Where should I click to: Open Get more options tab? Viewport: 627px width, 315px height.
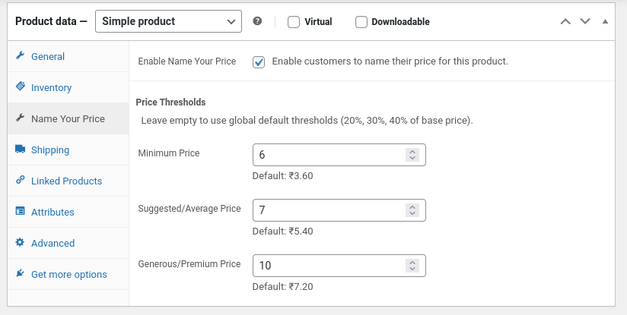(68, 274)
